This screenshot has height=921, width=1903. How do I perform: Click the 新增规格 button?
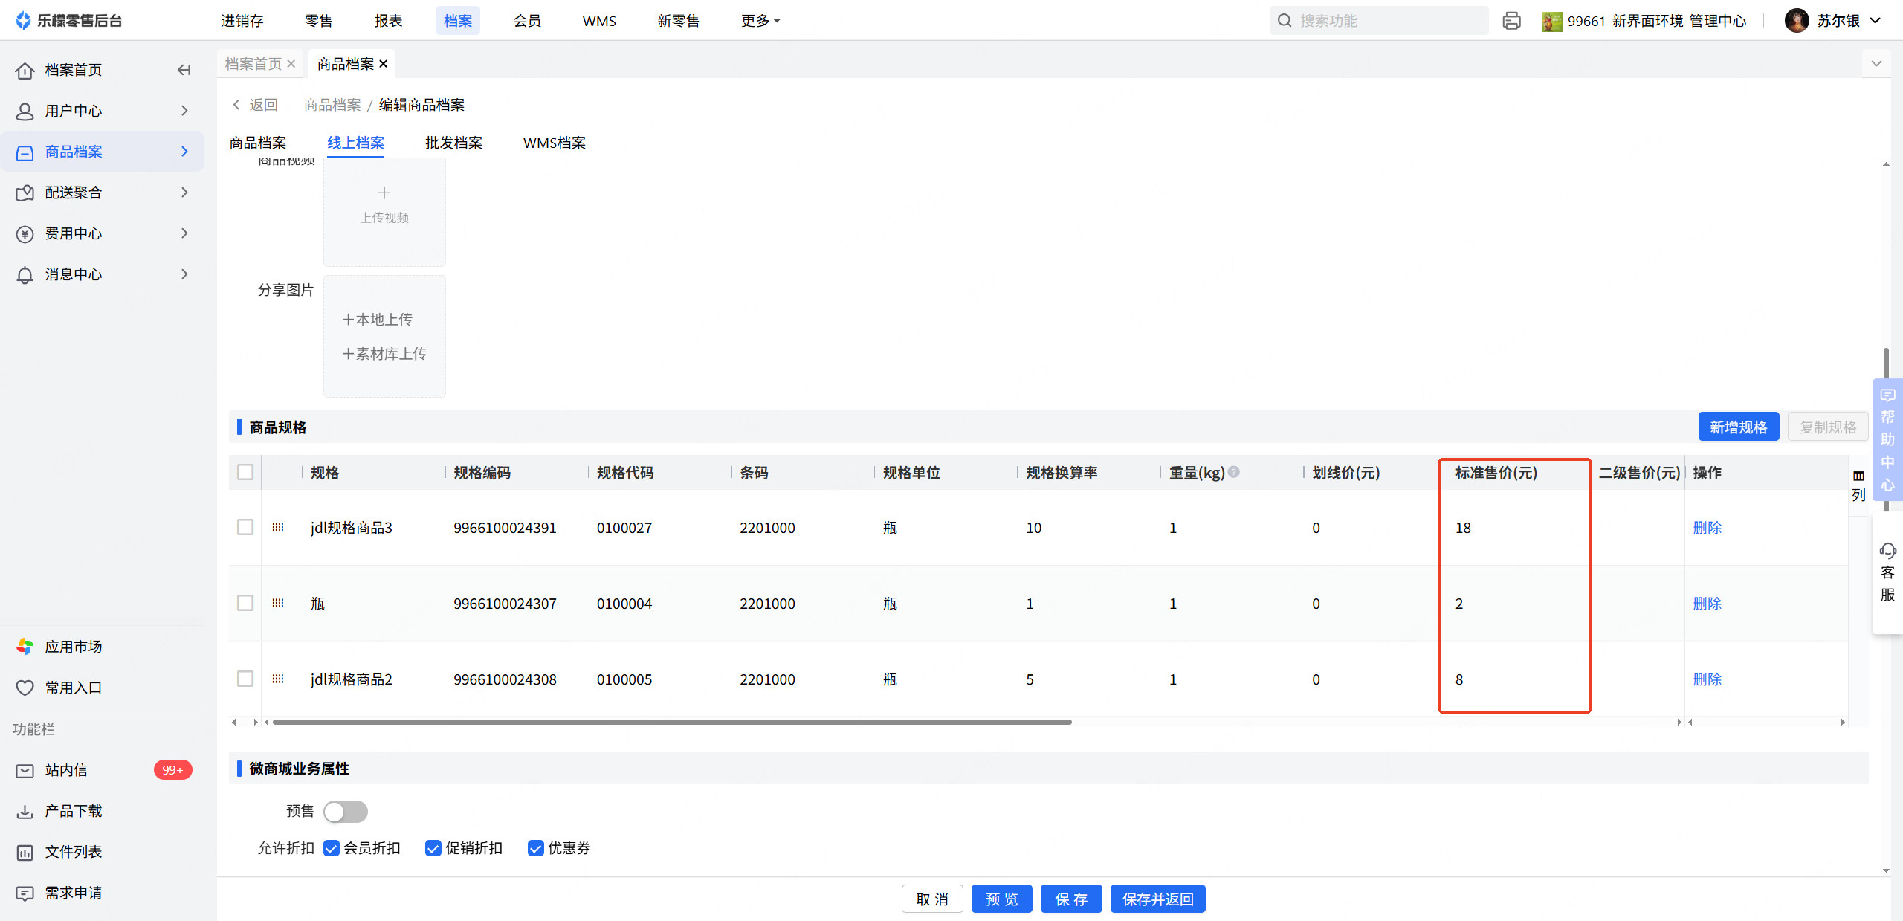1737,427
